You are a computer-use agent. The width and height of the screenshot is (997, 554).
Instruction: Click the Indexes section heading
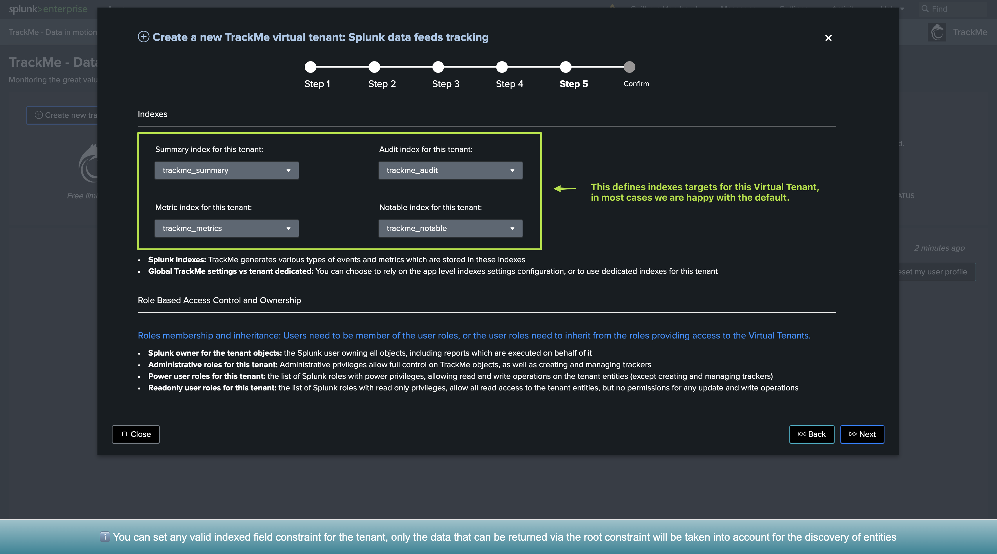click(153, 114)
